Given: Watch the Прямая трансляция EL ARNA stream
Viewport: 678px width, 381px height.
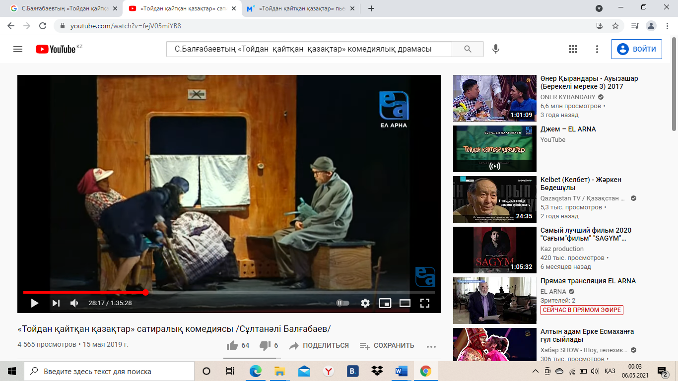Looking at the screenshot, I should tap(495, 301).
